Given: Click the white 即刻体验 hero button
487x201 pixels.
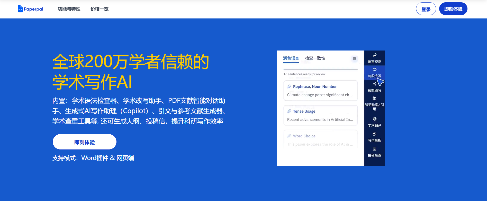Looking at the screenshot, I should 85,142.
